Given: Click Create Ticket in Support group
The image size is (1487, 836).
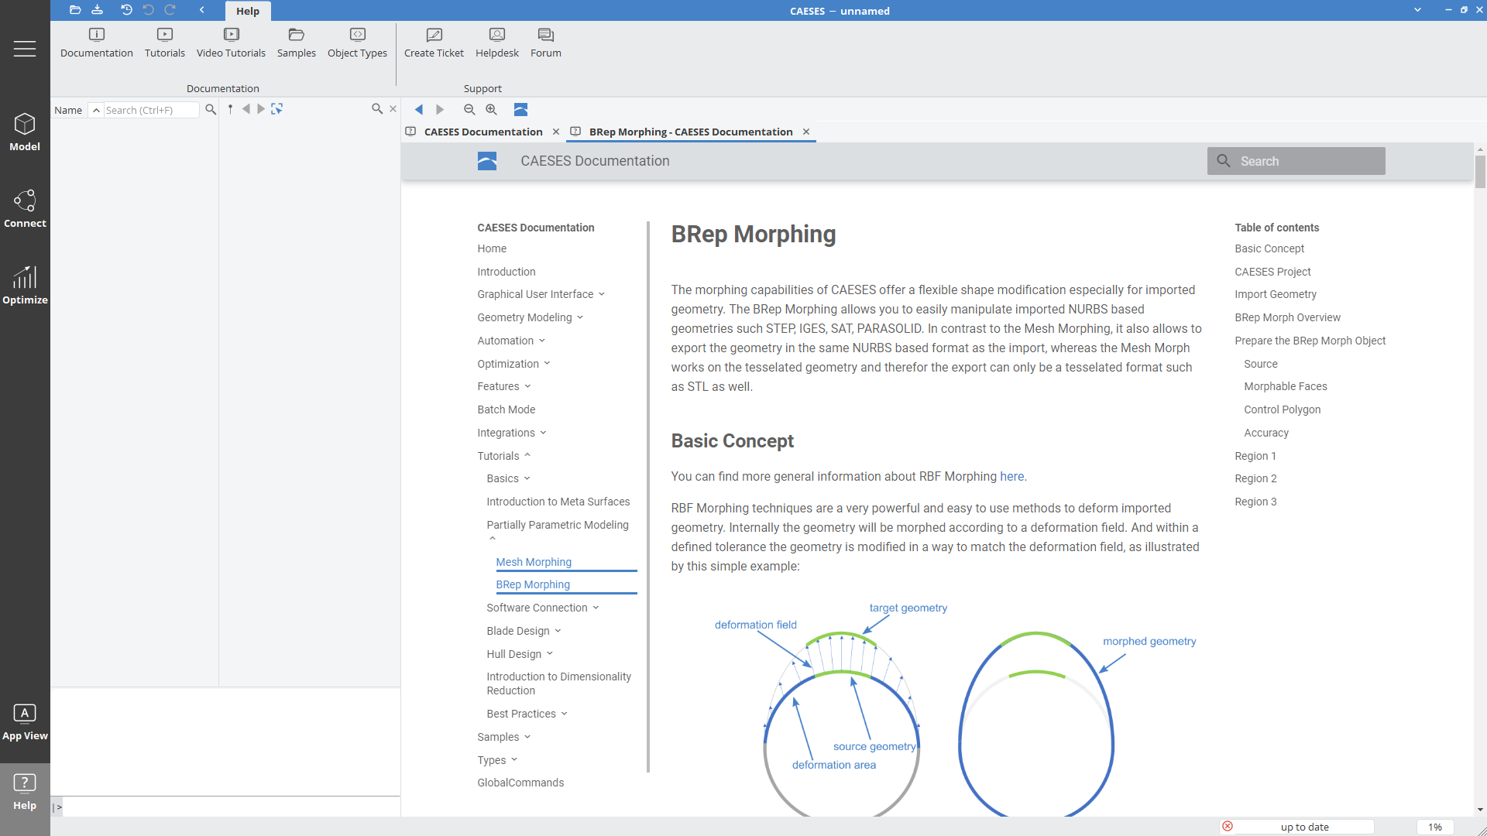Looking at the screenshot, I should [434, 43].
